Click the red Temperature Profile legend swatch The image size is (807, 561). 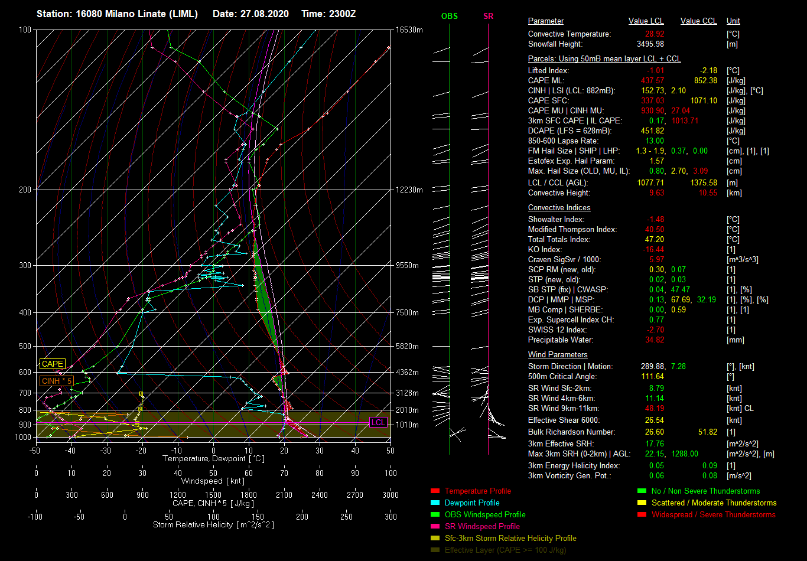[435, 491]
